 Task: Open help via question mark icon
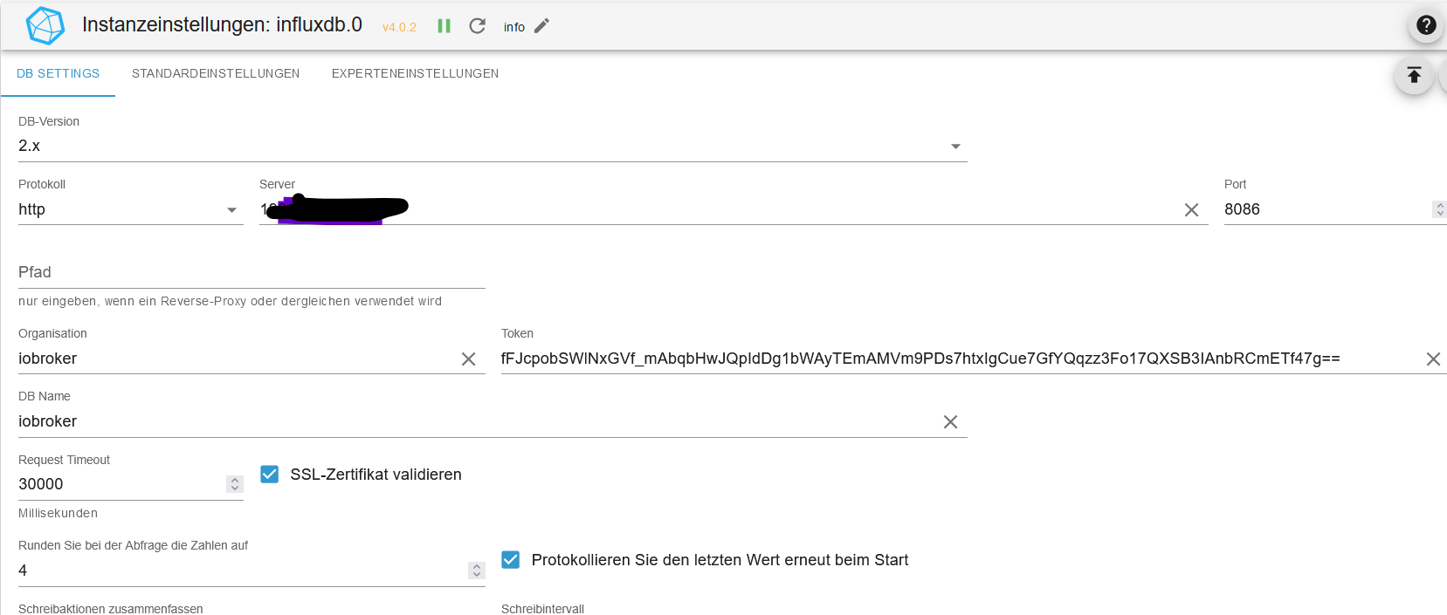[1426, 25]
